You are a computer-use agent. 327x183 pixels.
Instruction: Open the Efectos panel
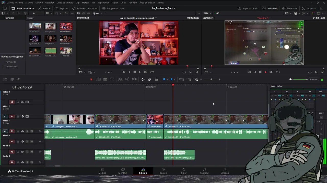coord(44,8)
